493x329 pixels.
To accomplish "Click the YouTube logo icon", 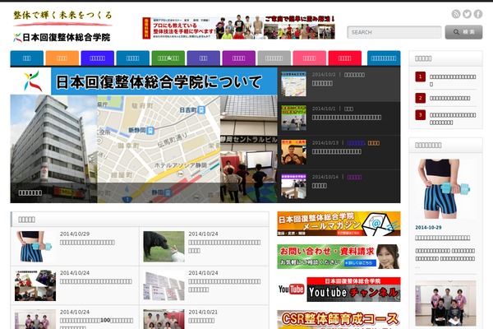I will click(x=291, y=289).
